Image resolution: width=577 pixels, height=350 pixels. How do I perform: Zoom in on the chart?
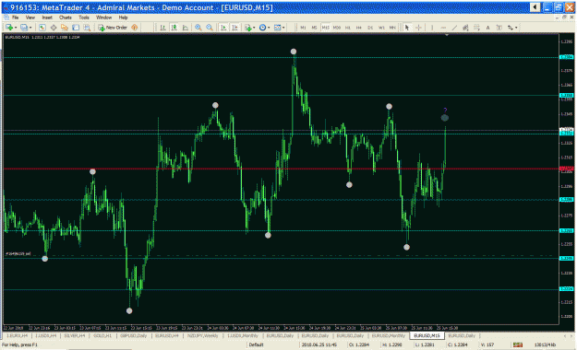point(198,28)
